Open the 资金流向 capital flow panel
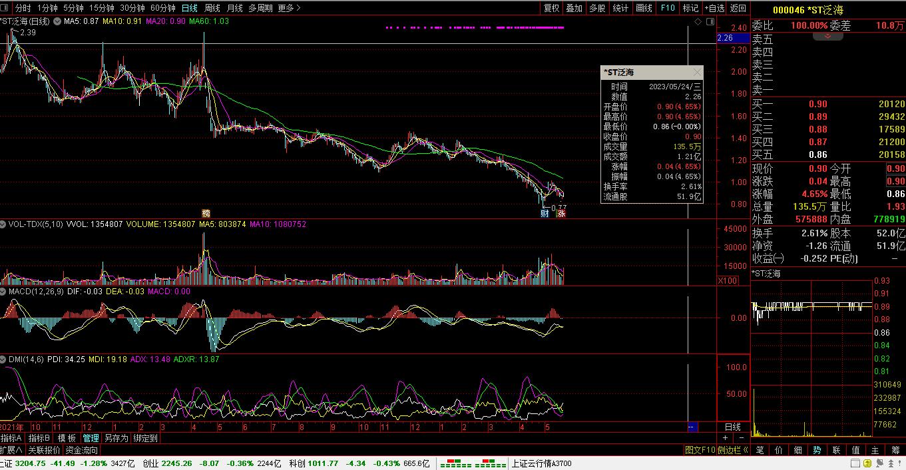906x470 pixels. tap(81, 450)
